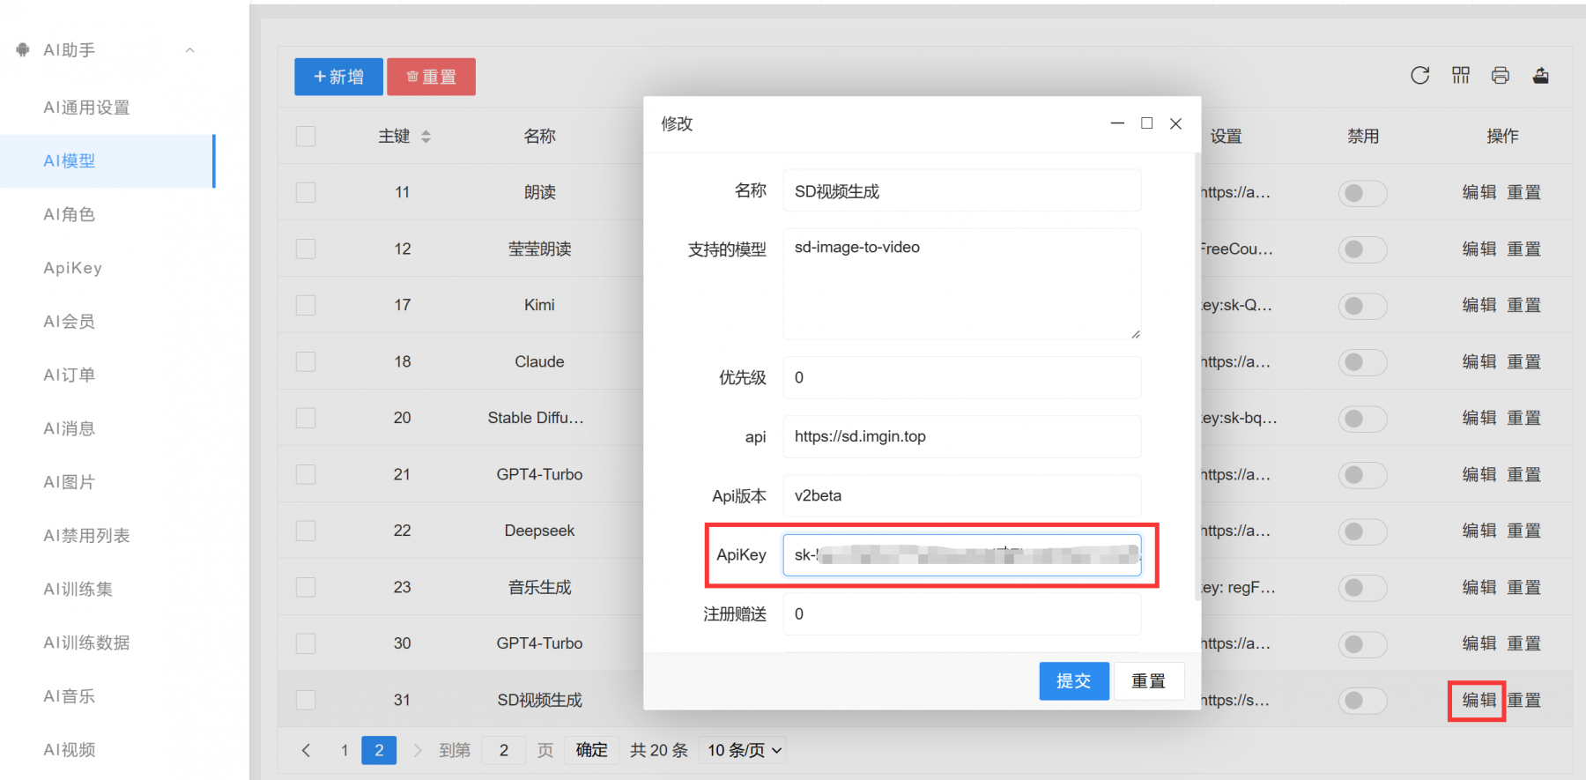The image size is (1586, 780).
Task: Click page 2 pagination button
Action: click(379, 750)
